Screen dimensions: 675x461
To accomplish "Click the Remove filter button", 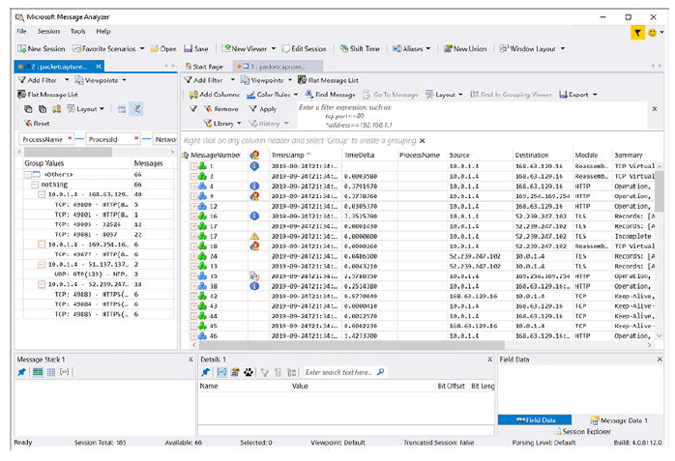I will [220, 109].
